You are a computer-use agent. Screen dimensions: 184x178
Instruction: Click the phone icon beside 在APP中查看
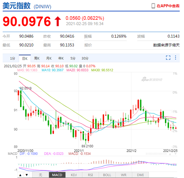tap(153, 6)
